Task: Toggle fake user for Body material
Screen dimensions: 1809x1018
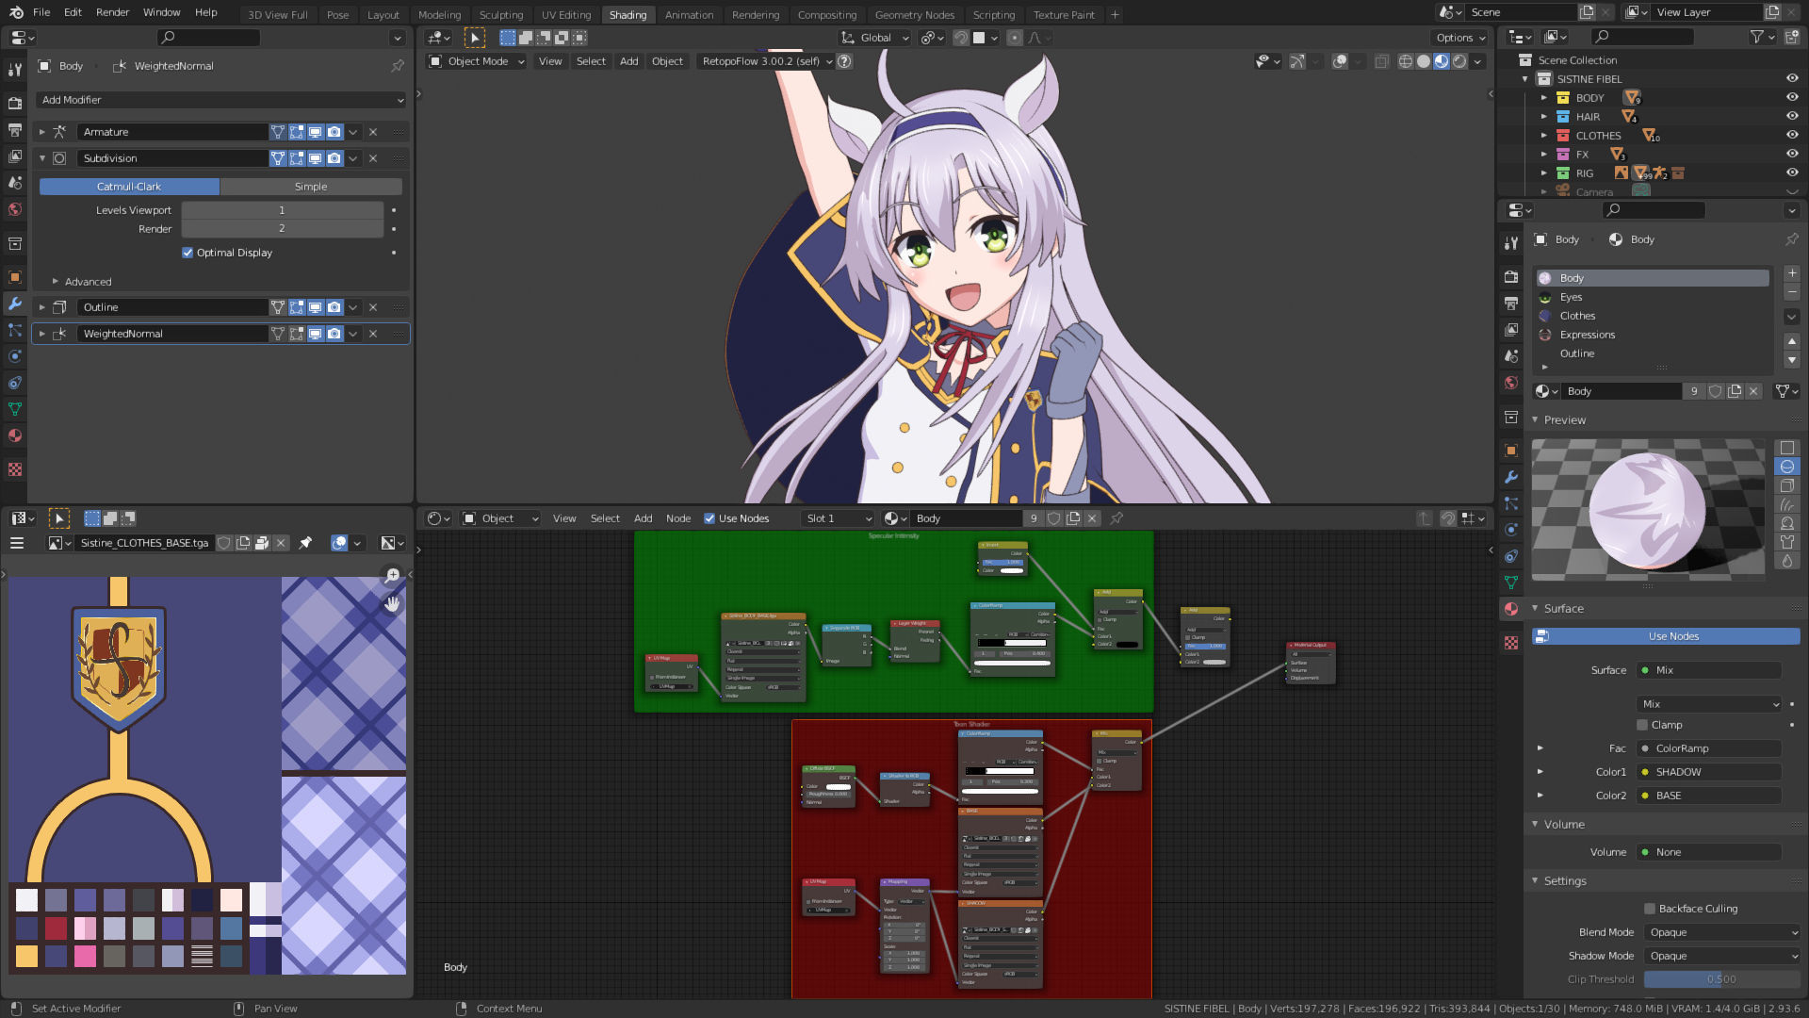Action: coord(1716,391)
